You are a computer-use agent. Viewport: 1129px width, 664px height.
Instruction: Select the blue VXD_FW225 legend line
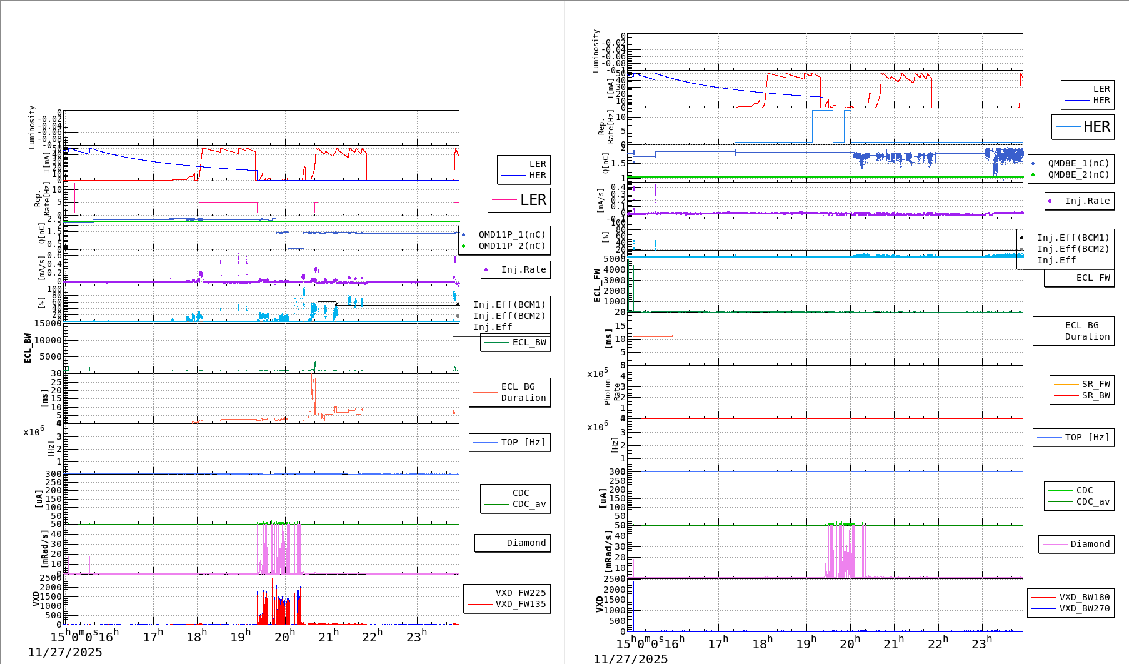point(479,593)
